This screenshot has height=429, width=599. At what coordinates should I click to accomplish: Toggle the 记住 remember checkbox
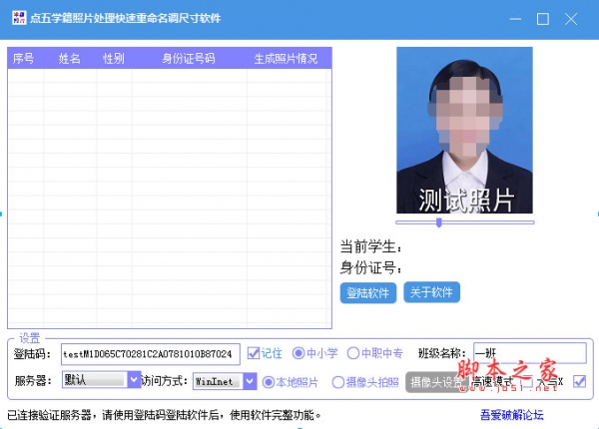click(x=254, y=353)
